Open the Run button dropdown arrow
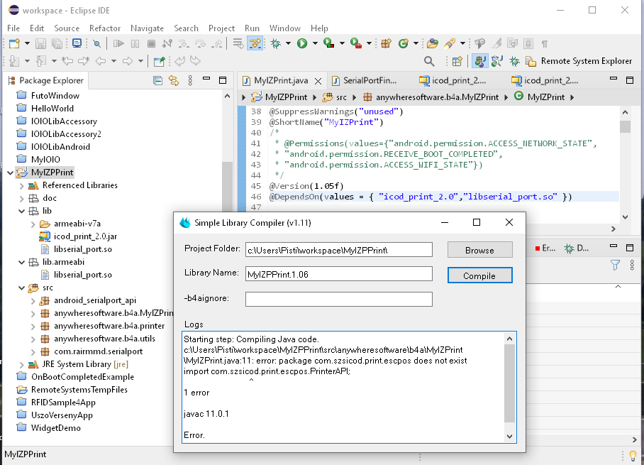Image resolution: width=644 pixels, height=465 pixels. (314, 44)
